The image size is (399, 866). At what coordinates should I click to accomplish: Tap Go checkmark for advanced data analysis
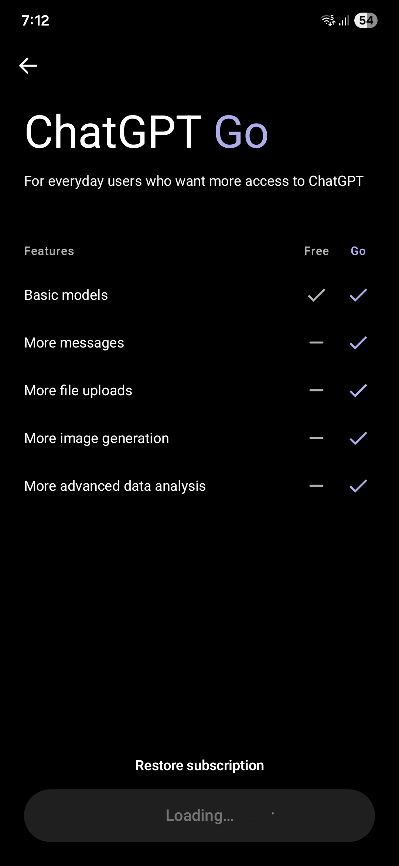358,486
